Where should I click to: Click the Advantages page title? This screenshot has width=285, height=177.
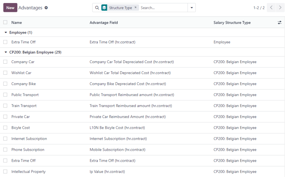(30, 8)
